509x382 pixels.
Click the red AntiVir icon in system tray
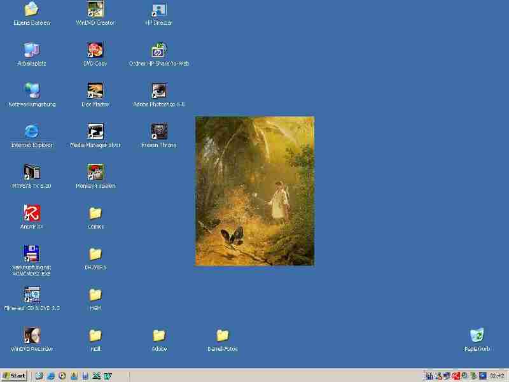tap(456, 376)
